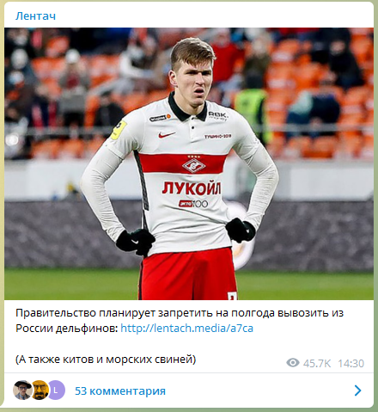Viewport: 378px width, 412px height.
Task: Click the 45.7K view counter
Action: tap(317, 364)
